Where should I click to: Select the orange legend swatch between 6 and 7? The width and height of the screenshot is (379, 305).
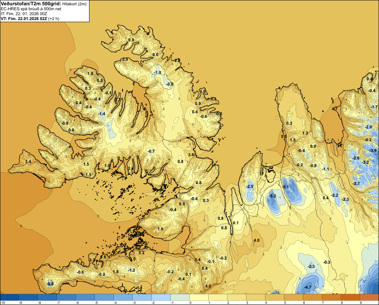[x=313, y=297]
